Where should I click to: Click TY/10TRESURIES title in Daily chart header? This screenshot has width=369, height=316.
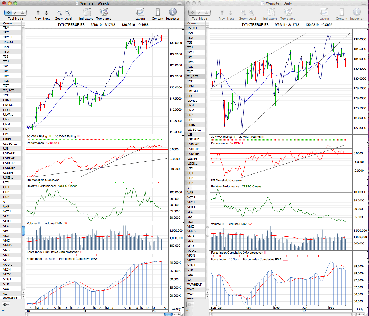255,24
